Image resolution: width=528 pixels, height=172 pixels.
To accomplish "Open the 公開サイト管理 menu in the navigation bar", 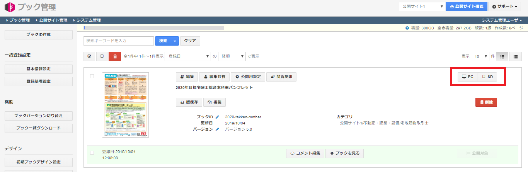I will point(53,20).
